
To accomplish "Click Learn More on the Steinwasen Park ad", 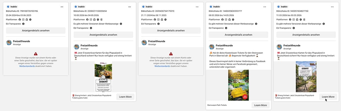I will click(x=260, y=105).
